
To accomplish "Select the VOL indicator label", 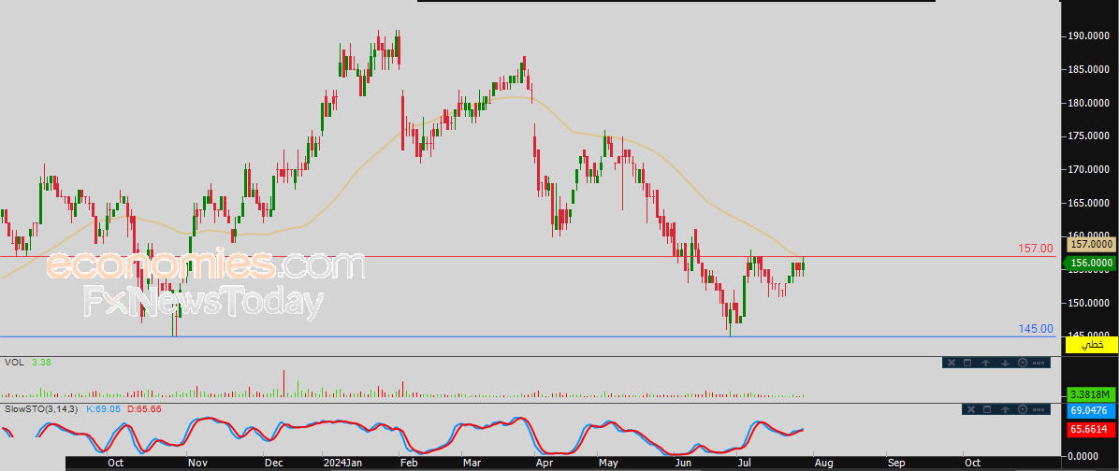I will [14, 362].
